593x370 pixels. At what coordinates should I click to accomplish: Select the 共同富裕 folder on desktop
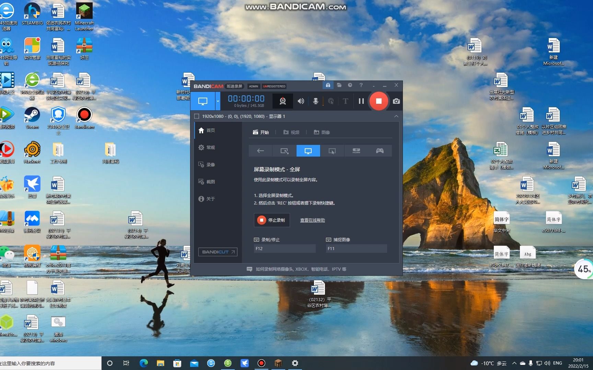point(111,152)
